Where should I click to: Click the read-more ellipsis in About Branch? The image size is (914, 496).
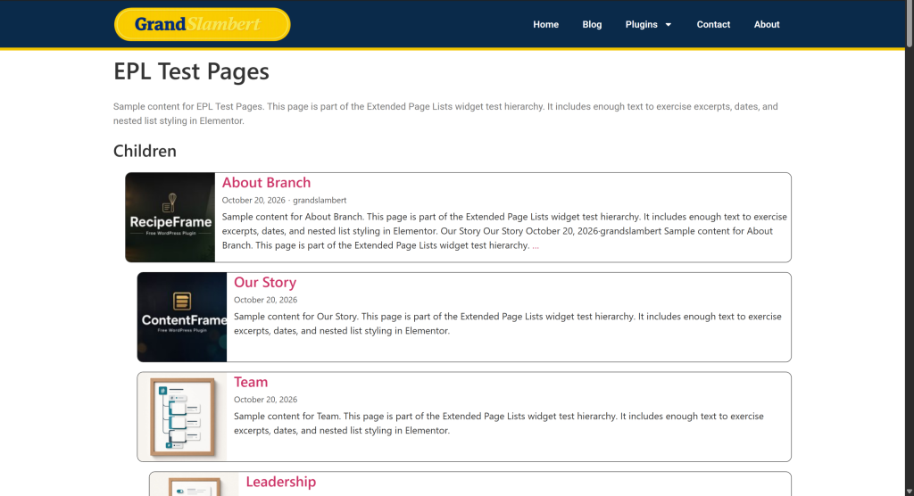click(536, 245)
